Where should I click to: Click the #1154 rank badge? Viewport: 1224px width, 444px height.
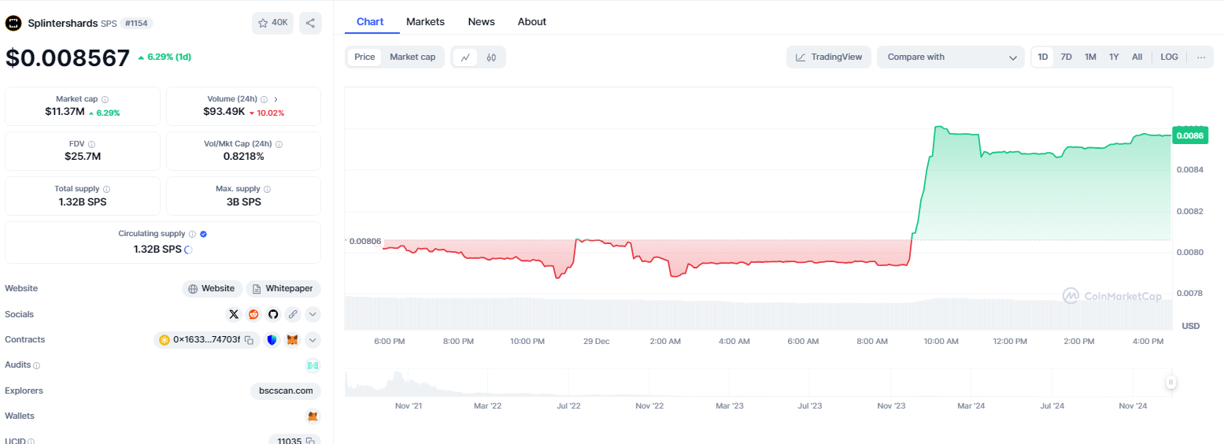click(x=137, y=24)
